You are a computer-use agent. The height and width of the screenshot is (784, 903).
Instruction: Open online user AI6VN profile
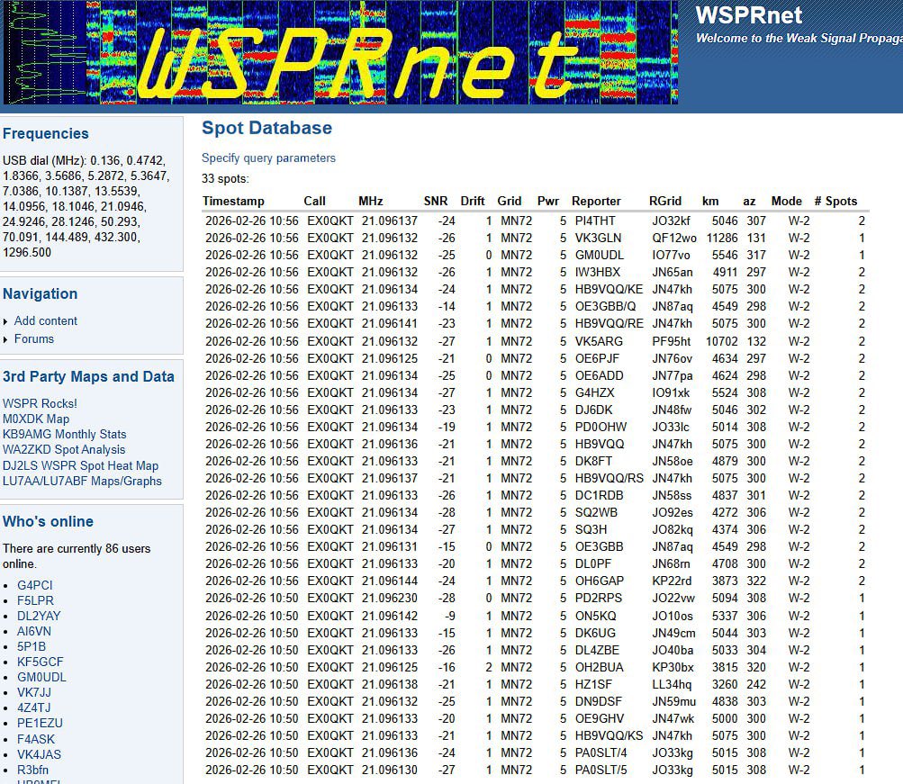(x=34, y=631)
